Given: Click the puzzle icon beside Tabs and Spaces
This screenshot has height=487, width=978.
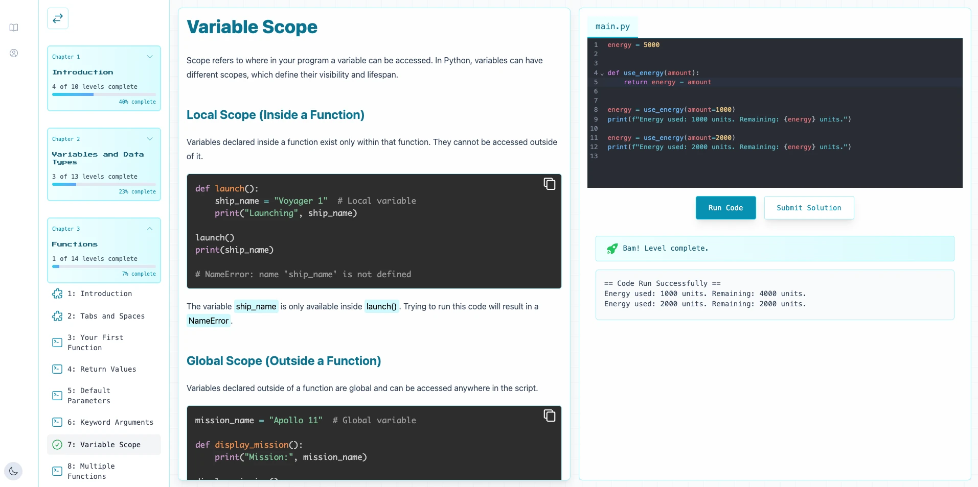Looking at the screenshot, I should (57, 316).
